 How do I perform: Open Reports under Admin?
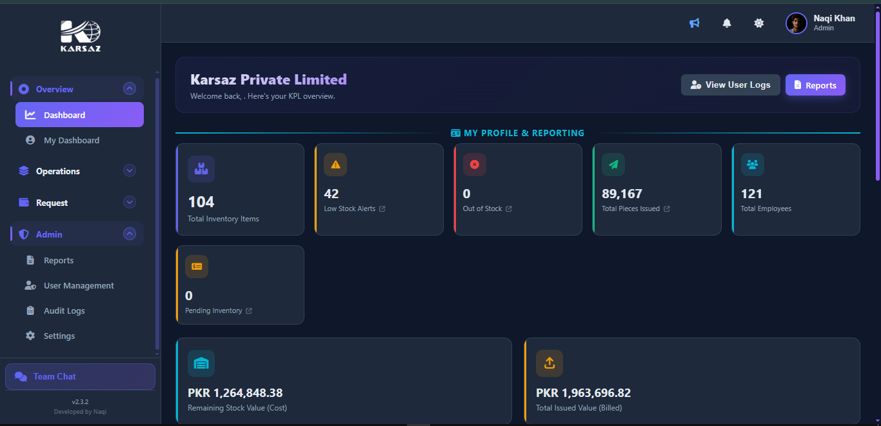(79, 261)
